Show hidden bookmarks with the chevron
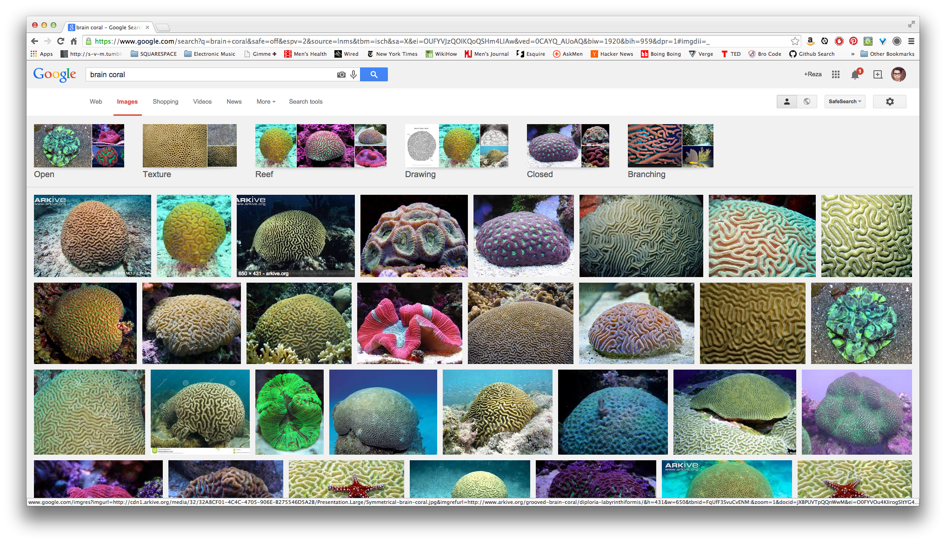Viewport: 946px width, 543px height. click(853, 54)
